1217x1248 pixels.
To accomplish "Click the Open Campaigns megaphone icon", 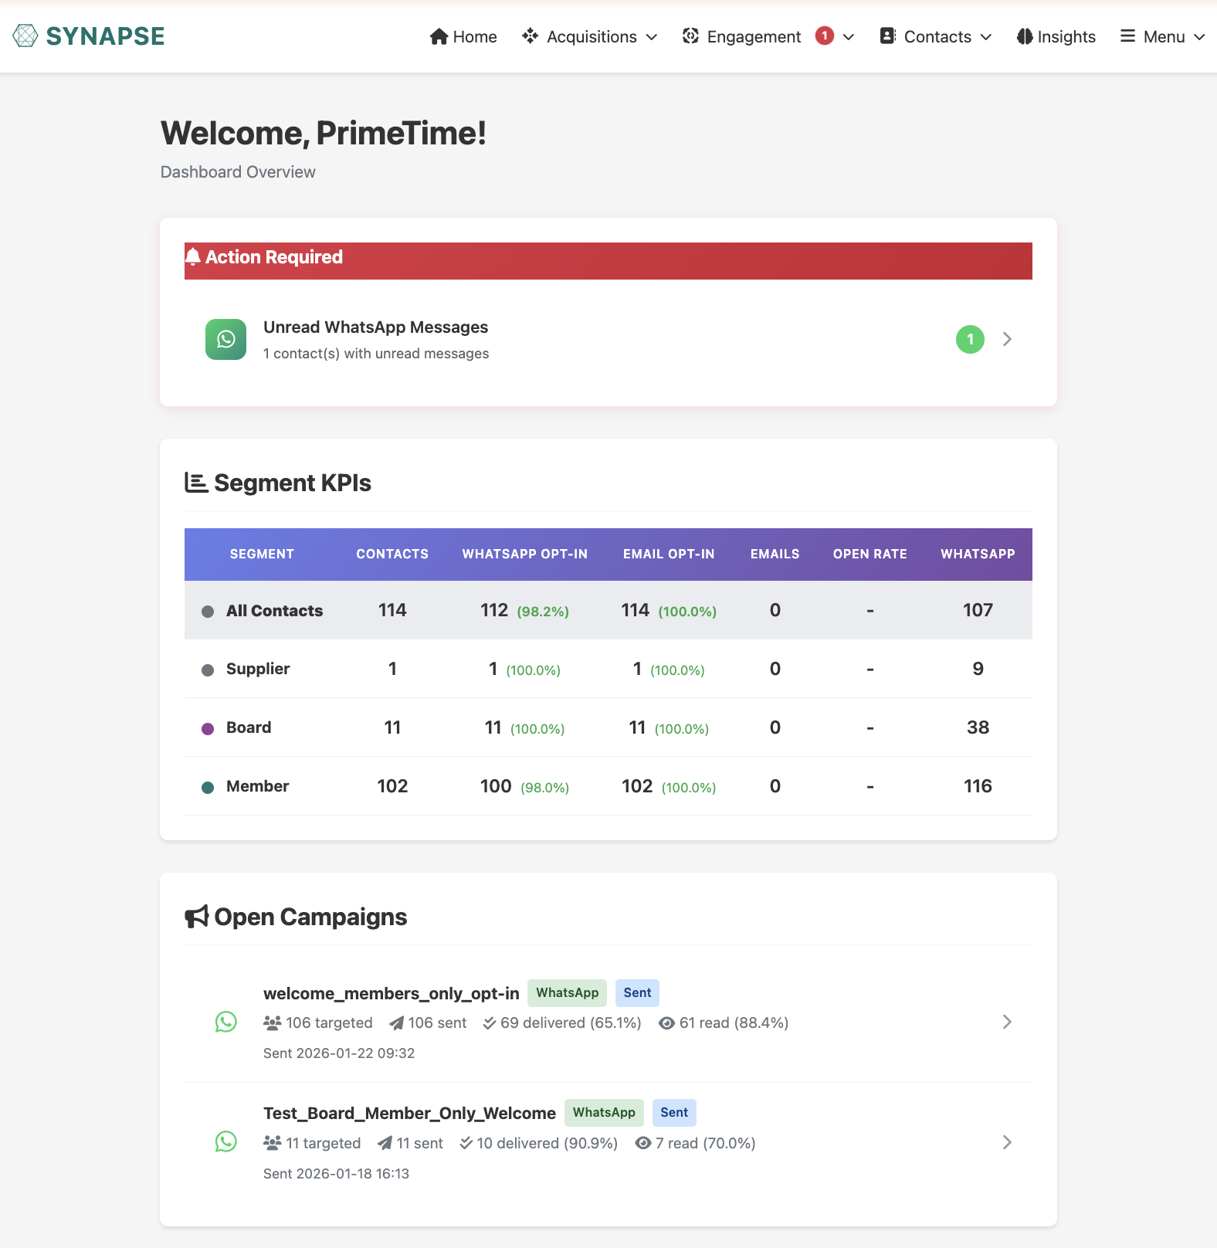I will [x=197, y=917].
